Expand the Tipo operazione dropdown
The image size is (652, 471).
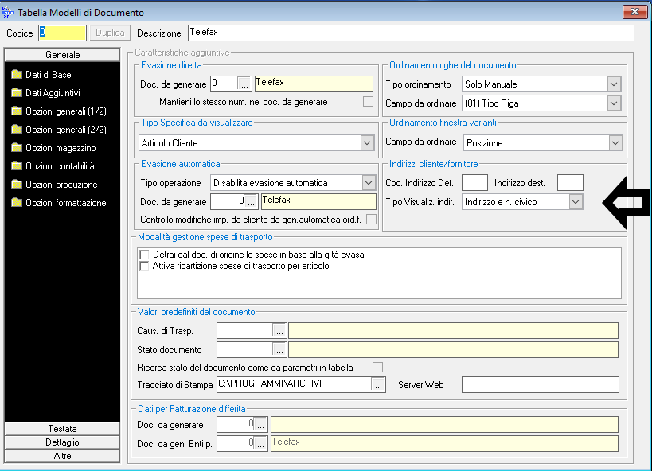coord(369,183)
